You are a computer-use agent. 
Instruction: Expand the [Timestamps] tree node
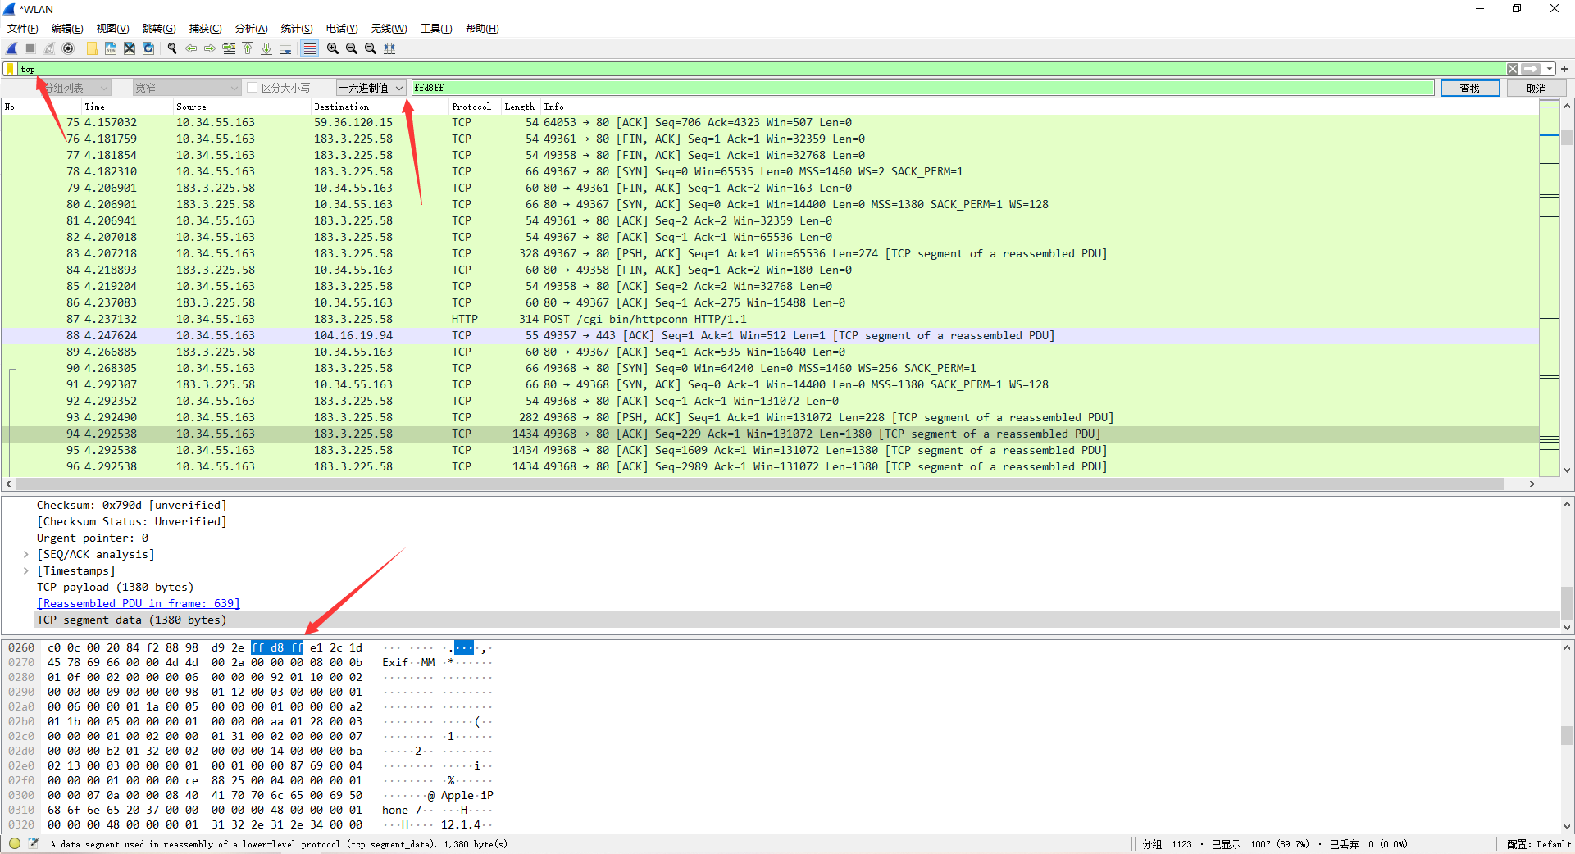click(26, 570)
